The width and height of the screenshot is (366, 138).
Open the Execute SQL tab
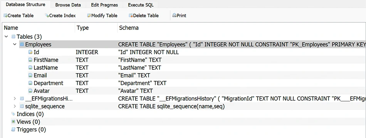(x=141, y=5)
